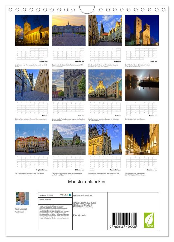Screen dimensions: 174x242
Task: Click the Mai month label
Action: [45, 116]
